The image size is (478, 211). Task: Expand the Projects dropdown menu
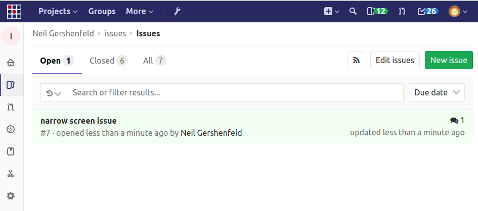click(x=58, y=11)
